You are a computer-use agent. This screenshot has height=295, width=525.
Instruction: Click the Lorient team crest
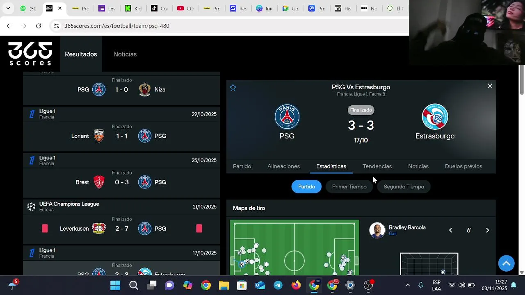tap(99, 136)
